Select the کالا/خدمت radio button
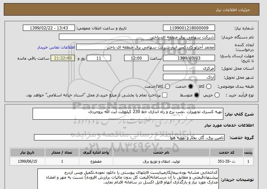 pos(167,86)
